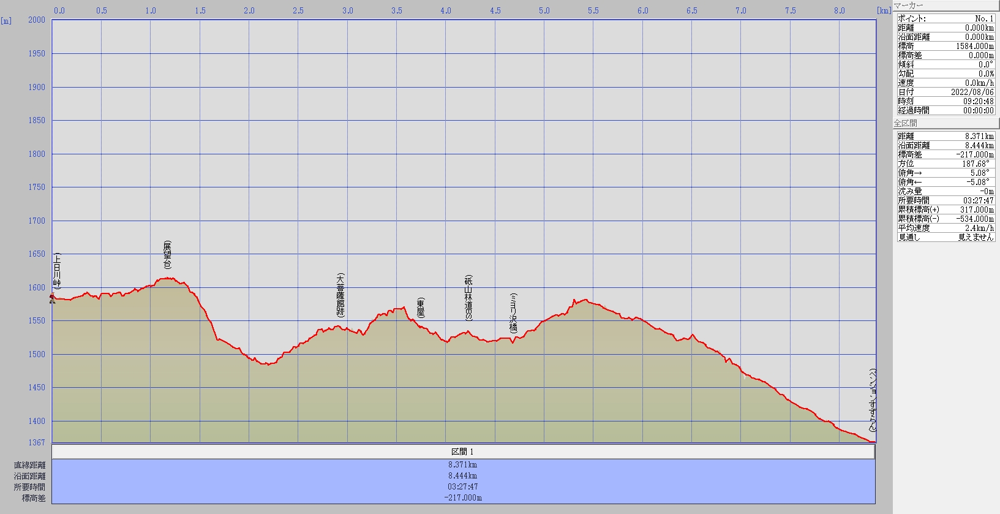Screen dimensions: 1000x514
Task: Pick the 東屋 waypoint label
Action: coord(421,308)
